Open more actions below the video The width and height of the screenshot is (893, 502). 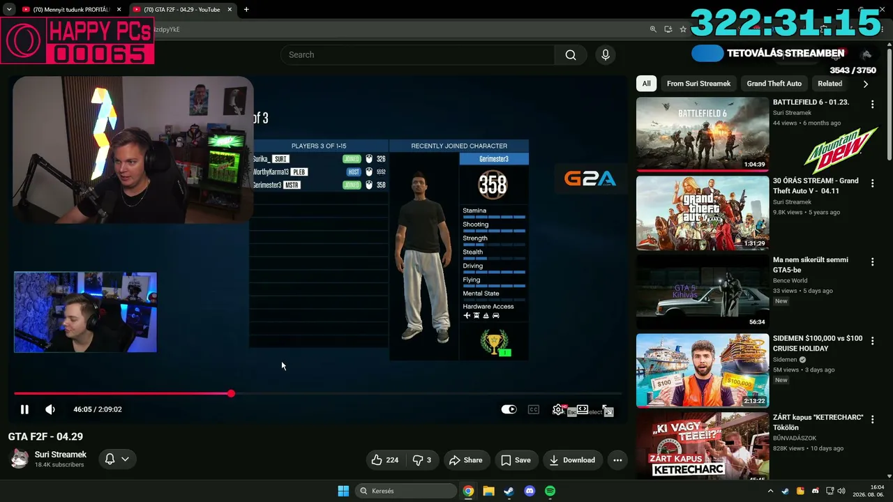617,460
